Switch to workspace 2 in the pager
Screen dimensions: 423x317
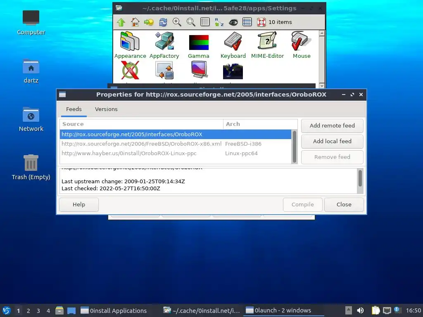pos(29,311)
